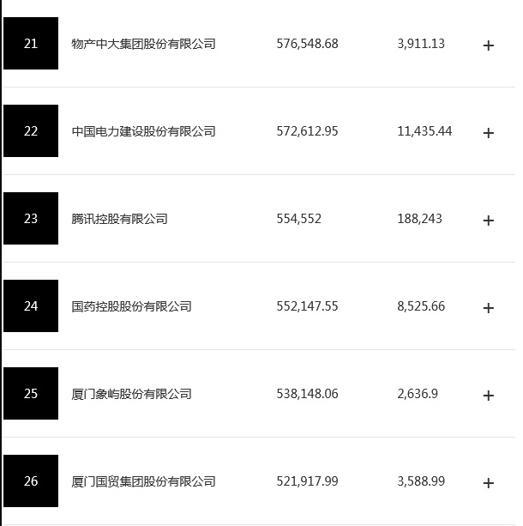The image size is (523, 526).
Task: Click rank badge number 22
Action: (x=31, y=131)
